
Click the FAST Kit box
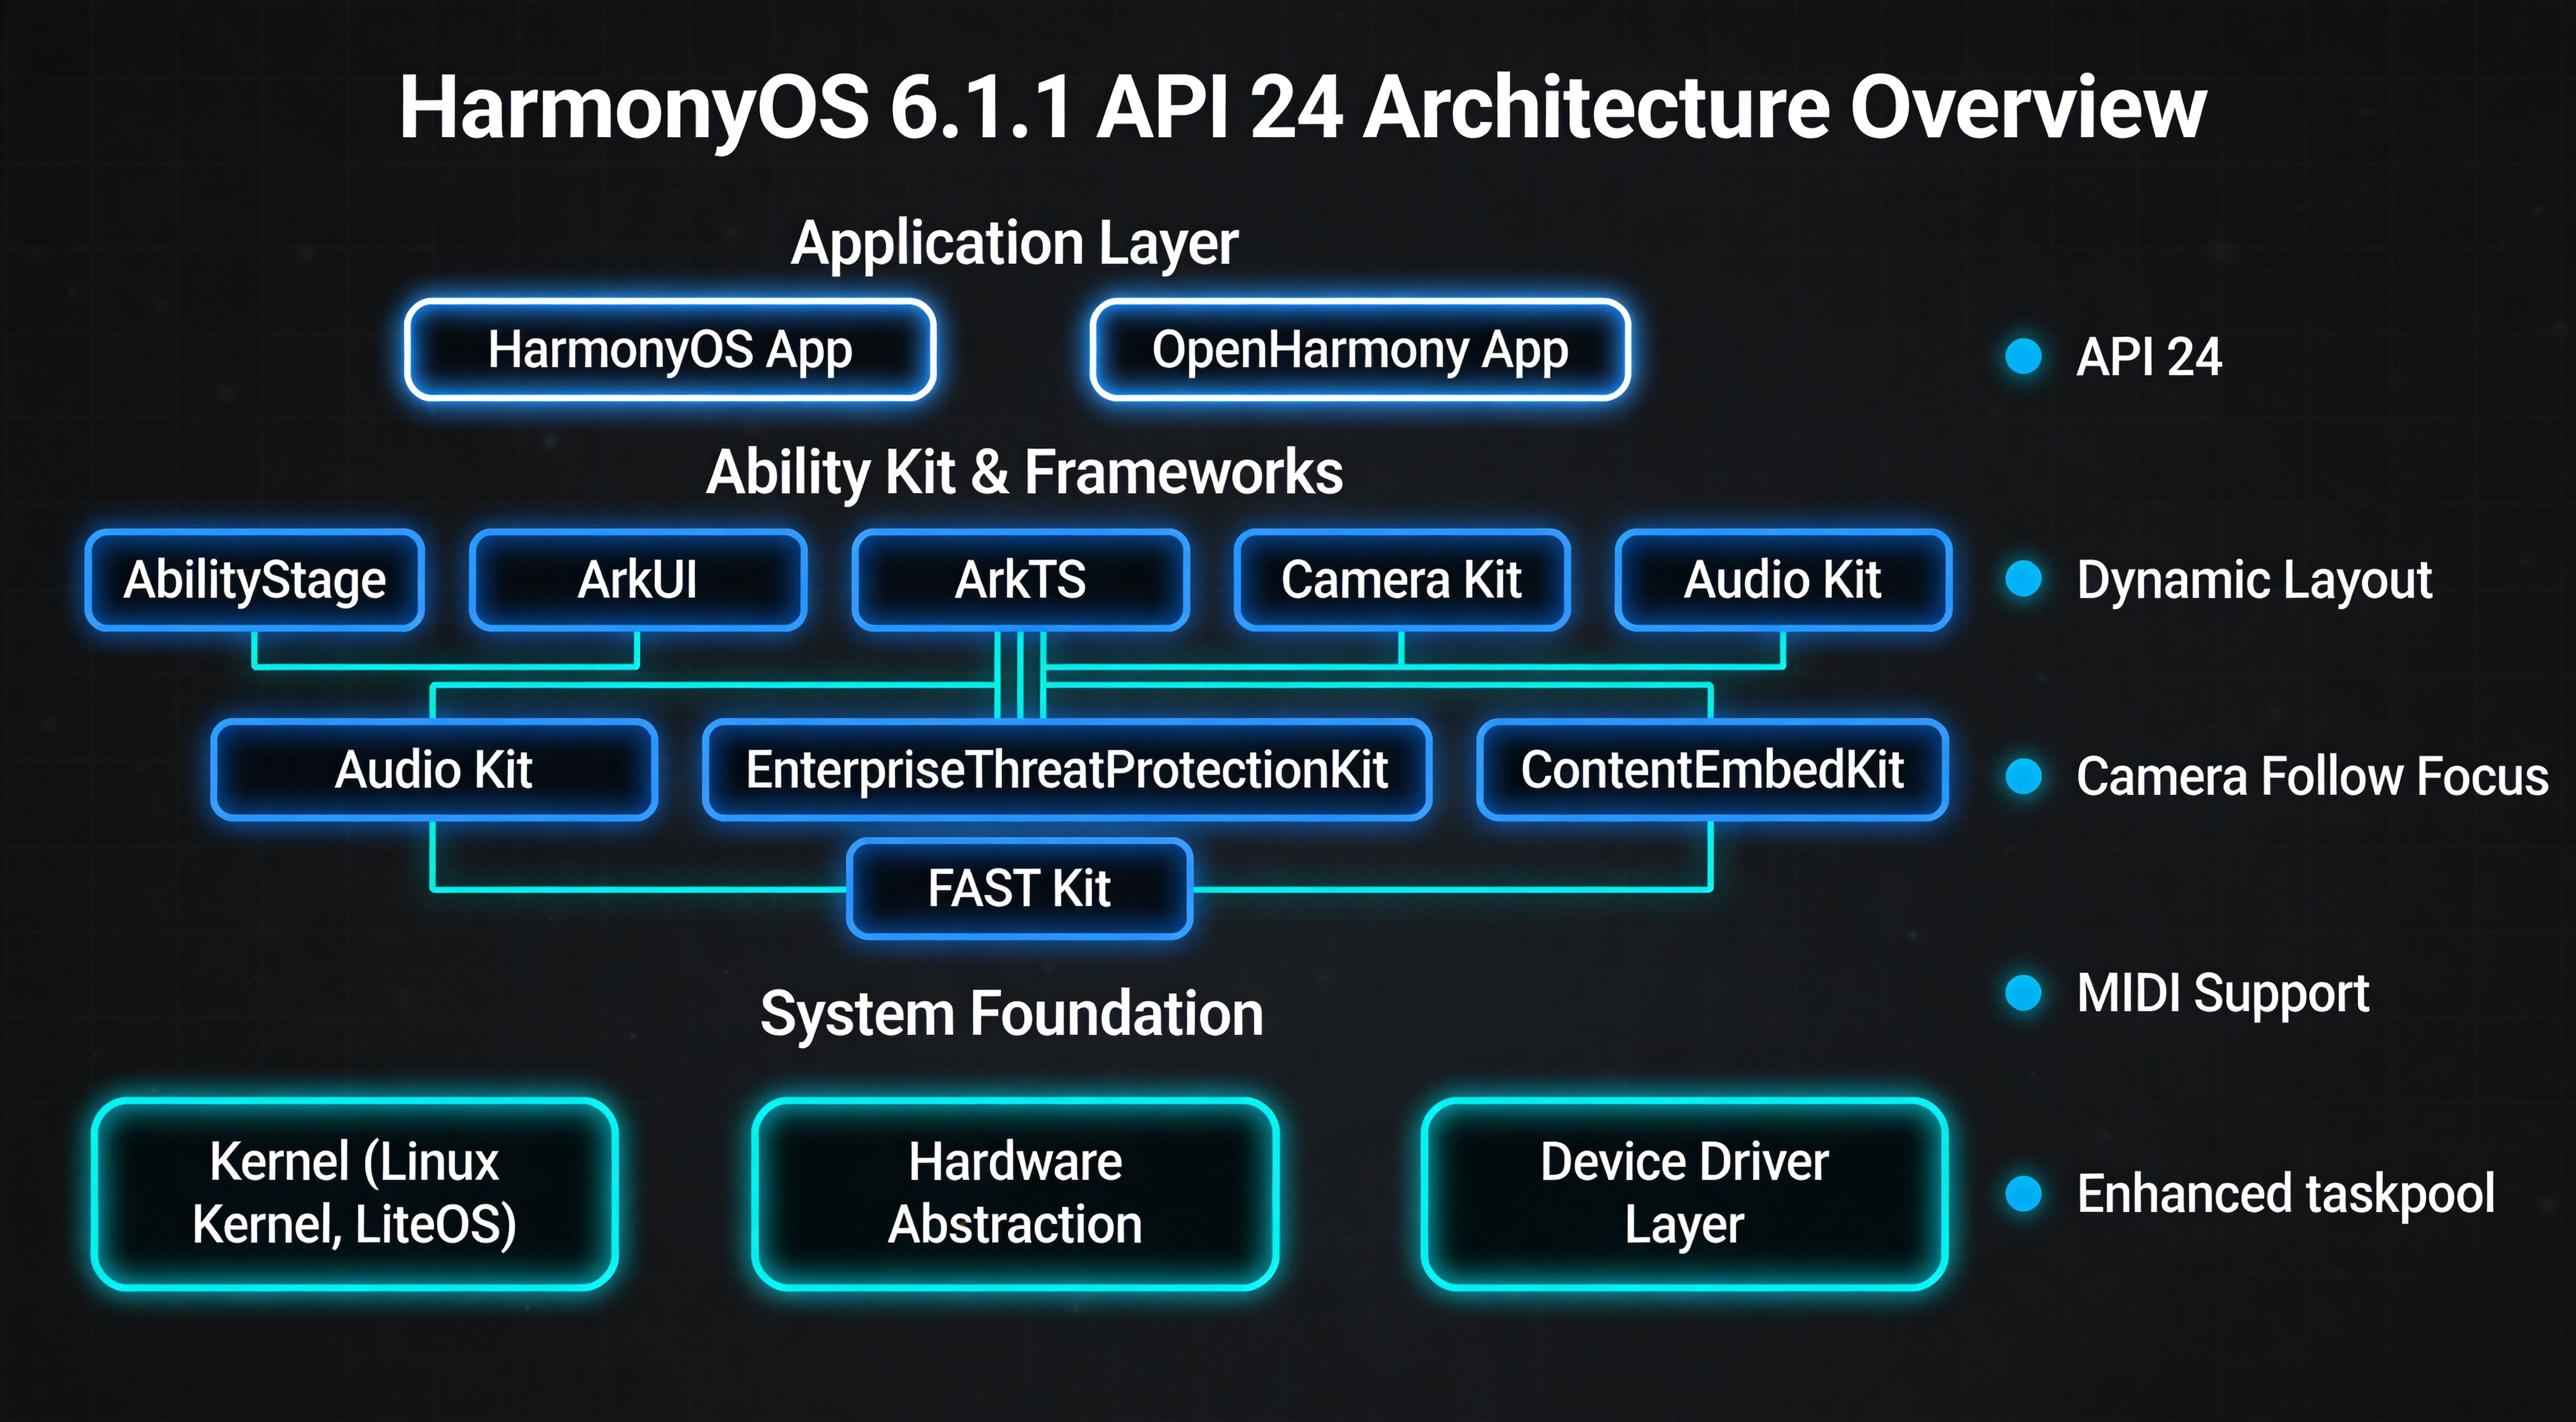point(1020,888)
